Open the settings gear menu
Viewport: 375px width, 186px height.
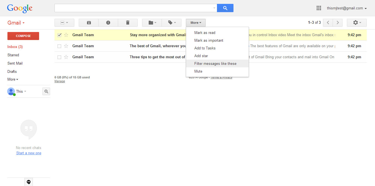click(357, 23)
